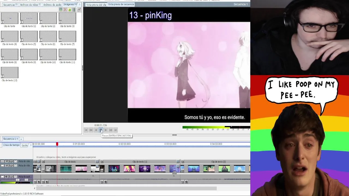Toggle the link icon on audio track
This screenshot has width=349, height=196.
[11, 177]
